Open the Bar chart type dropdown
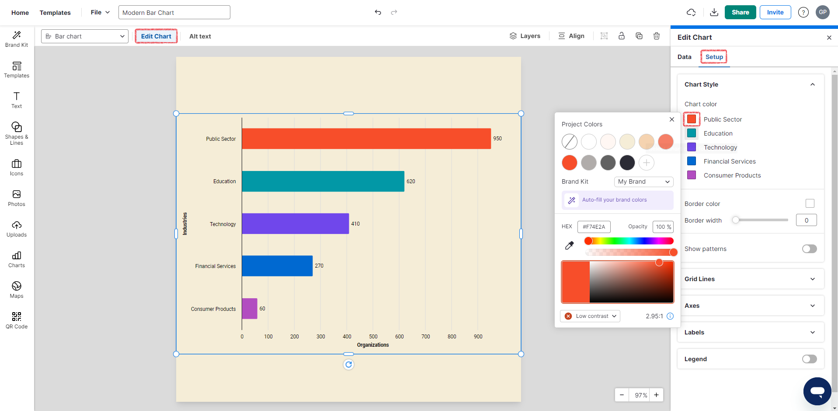This screenshot has width=838, height=411. [x=84, y=36]
